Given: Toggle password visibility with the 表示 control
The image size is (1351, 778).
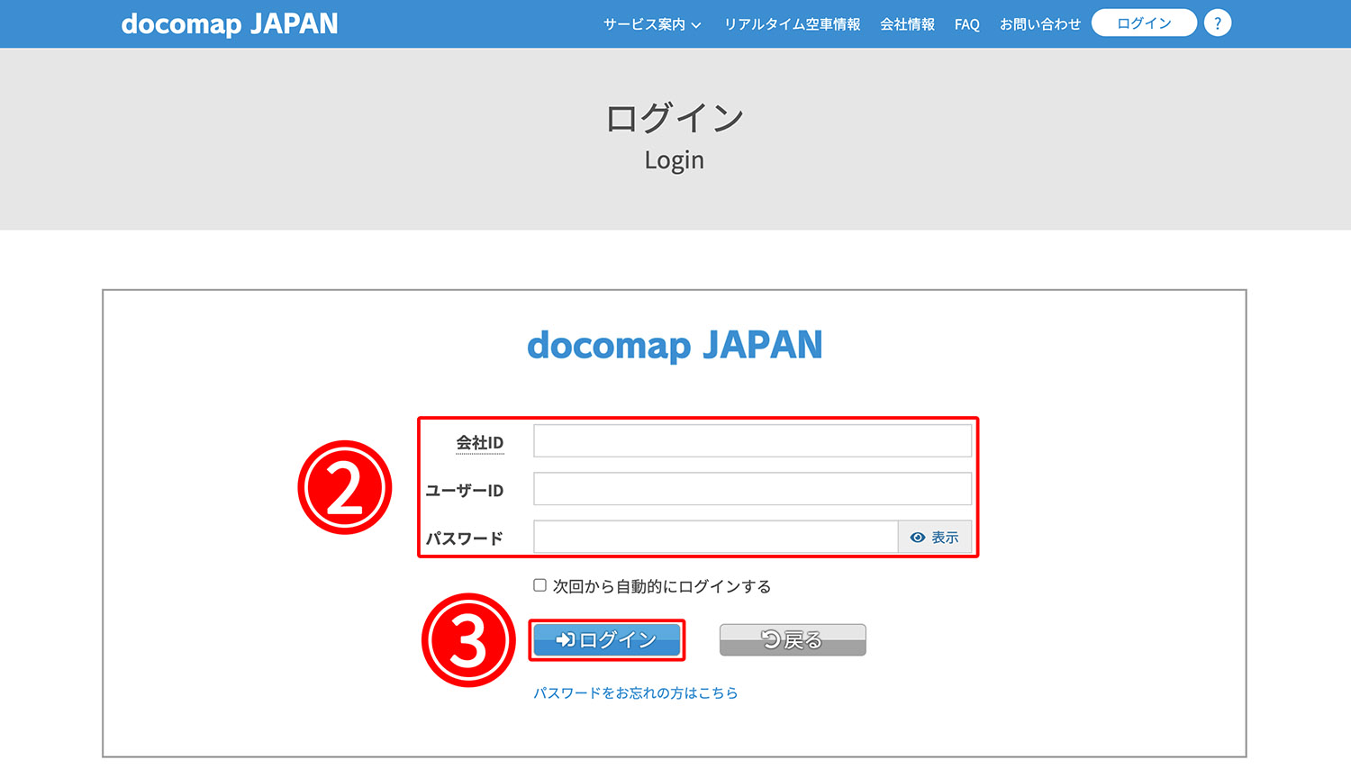Looking at the screenshot, I should click(x=935, y=537).
